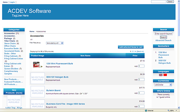Viewport: 180px width, 112px height.
Task: Click the top header search text field
Action: (158, 2)
